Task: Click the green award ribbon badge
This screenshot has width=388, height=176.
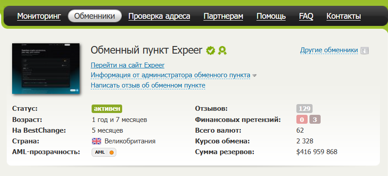Action: 222,50
